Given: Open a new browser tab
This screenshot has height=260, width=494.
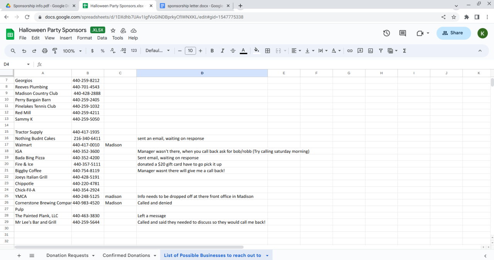Looking at the screenshot, I should 240,6.
